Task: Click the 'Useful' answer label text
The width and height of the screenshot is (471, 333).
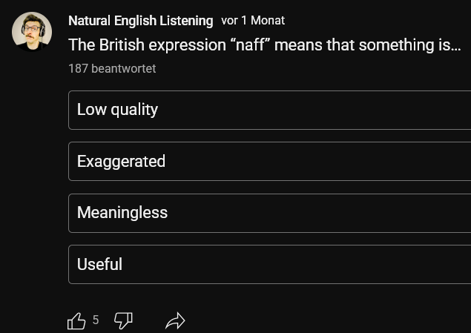Action: click(99, 264)
